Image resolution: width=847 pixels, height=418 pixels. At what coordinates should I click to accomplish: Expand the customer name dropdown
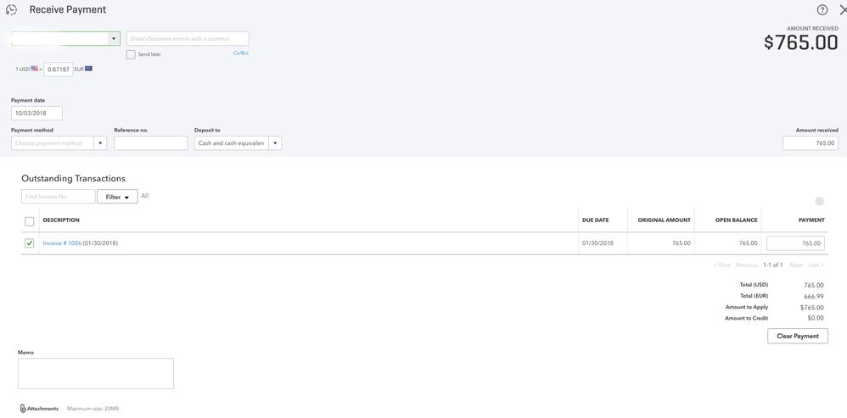(114, 39)
